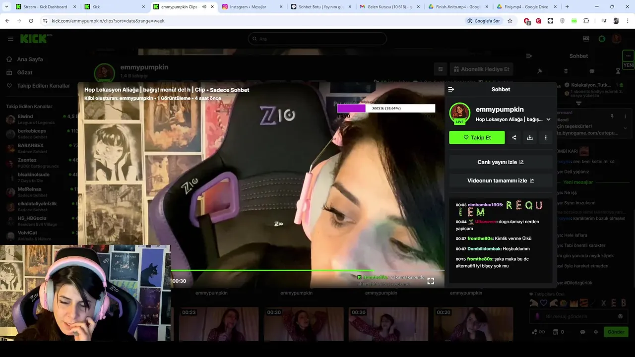This screenshot has width=635, height=357.
Task: Reload the page
Action: (31, 21)
